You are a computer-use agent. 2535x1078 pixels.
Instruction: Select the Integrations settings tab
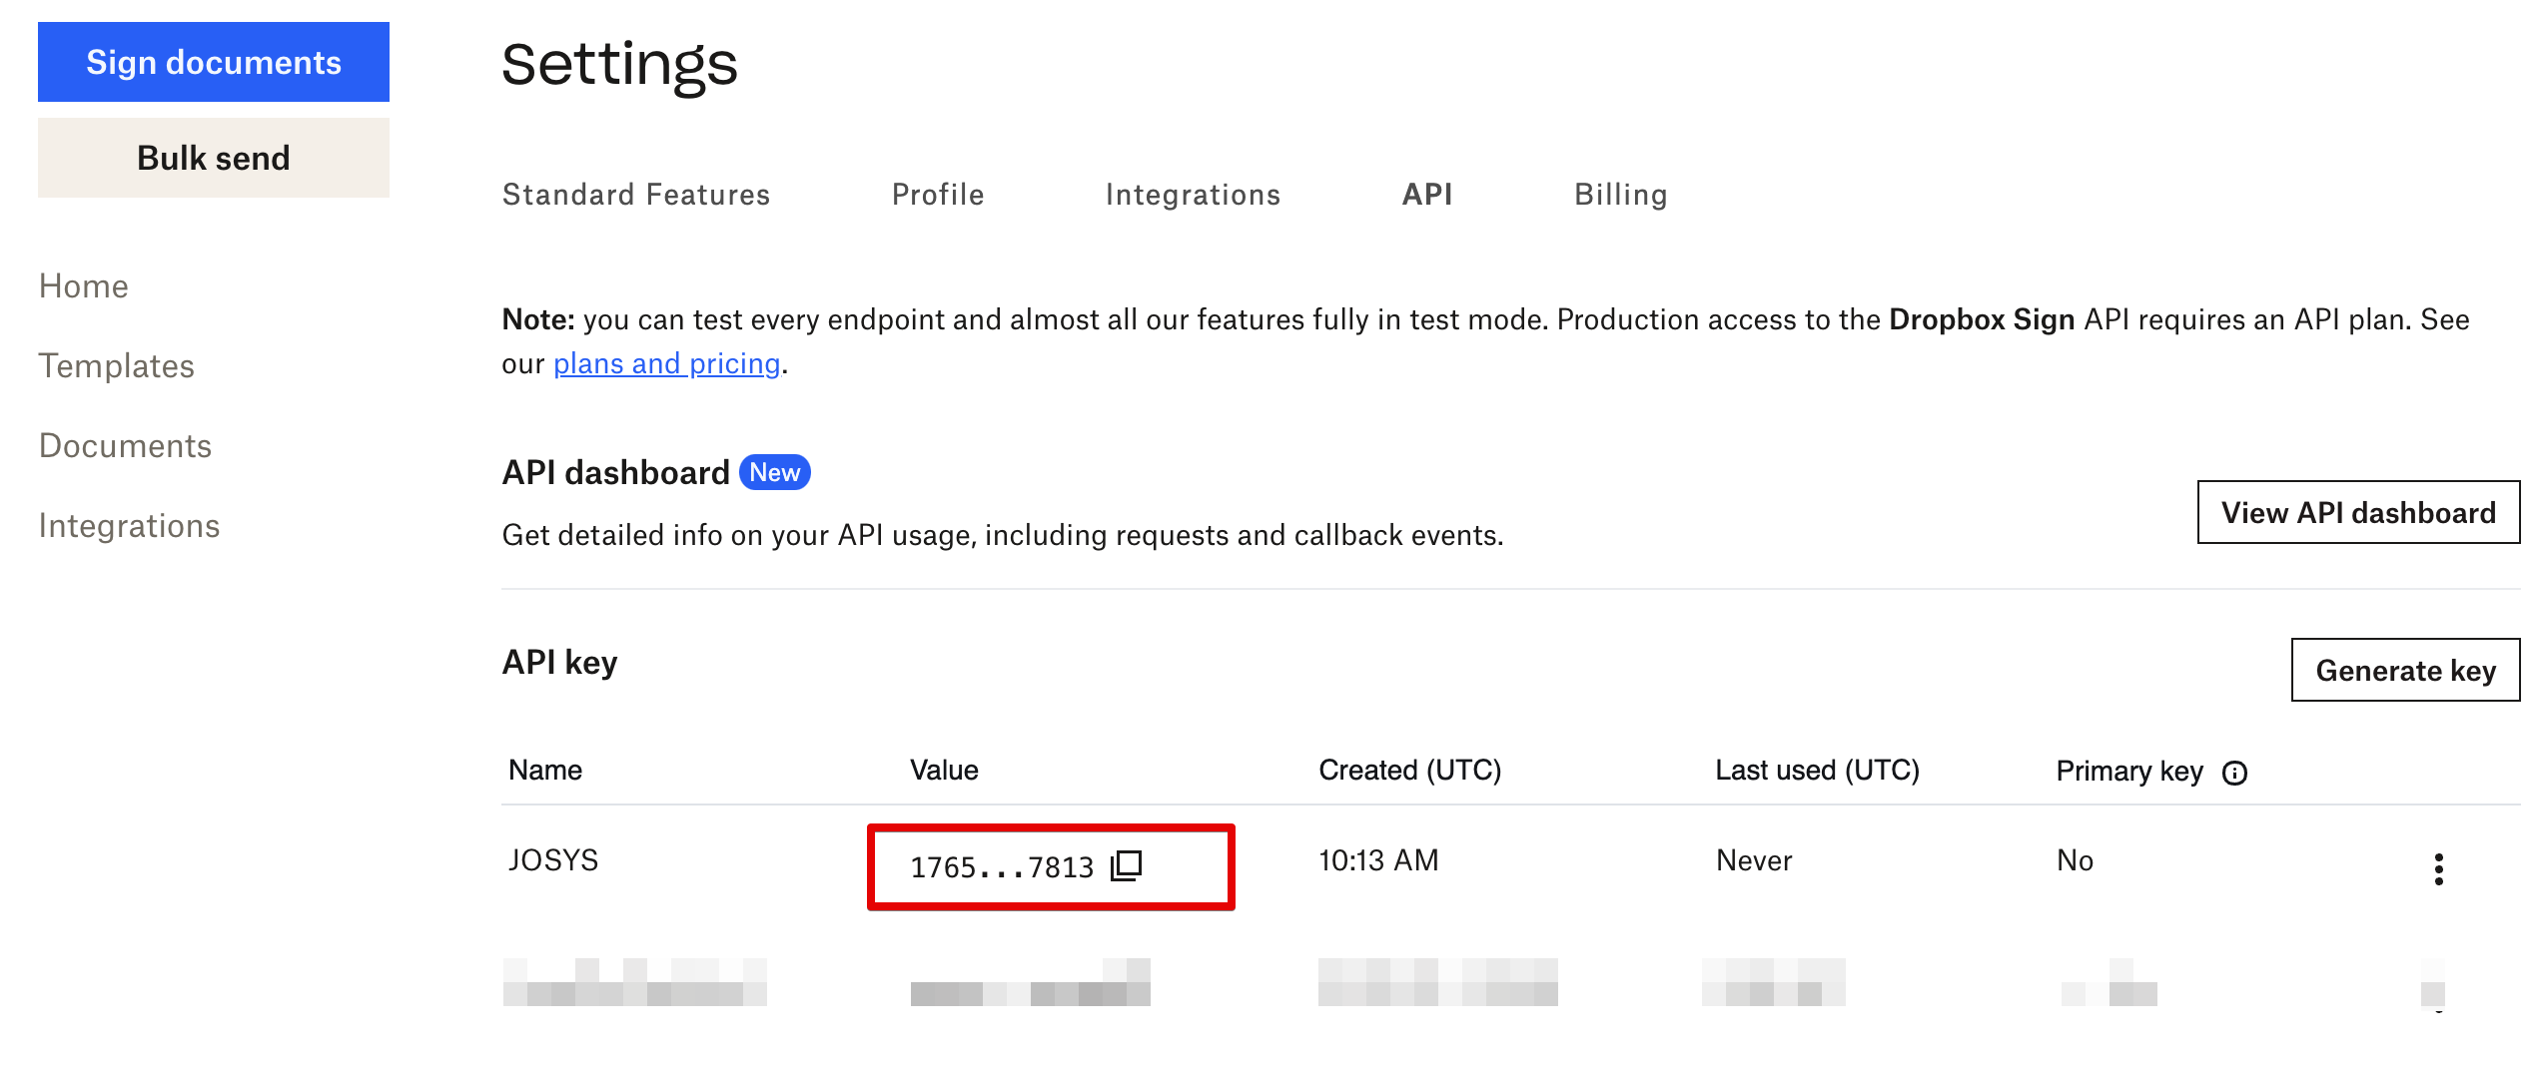[x=1193, y=195]
